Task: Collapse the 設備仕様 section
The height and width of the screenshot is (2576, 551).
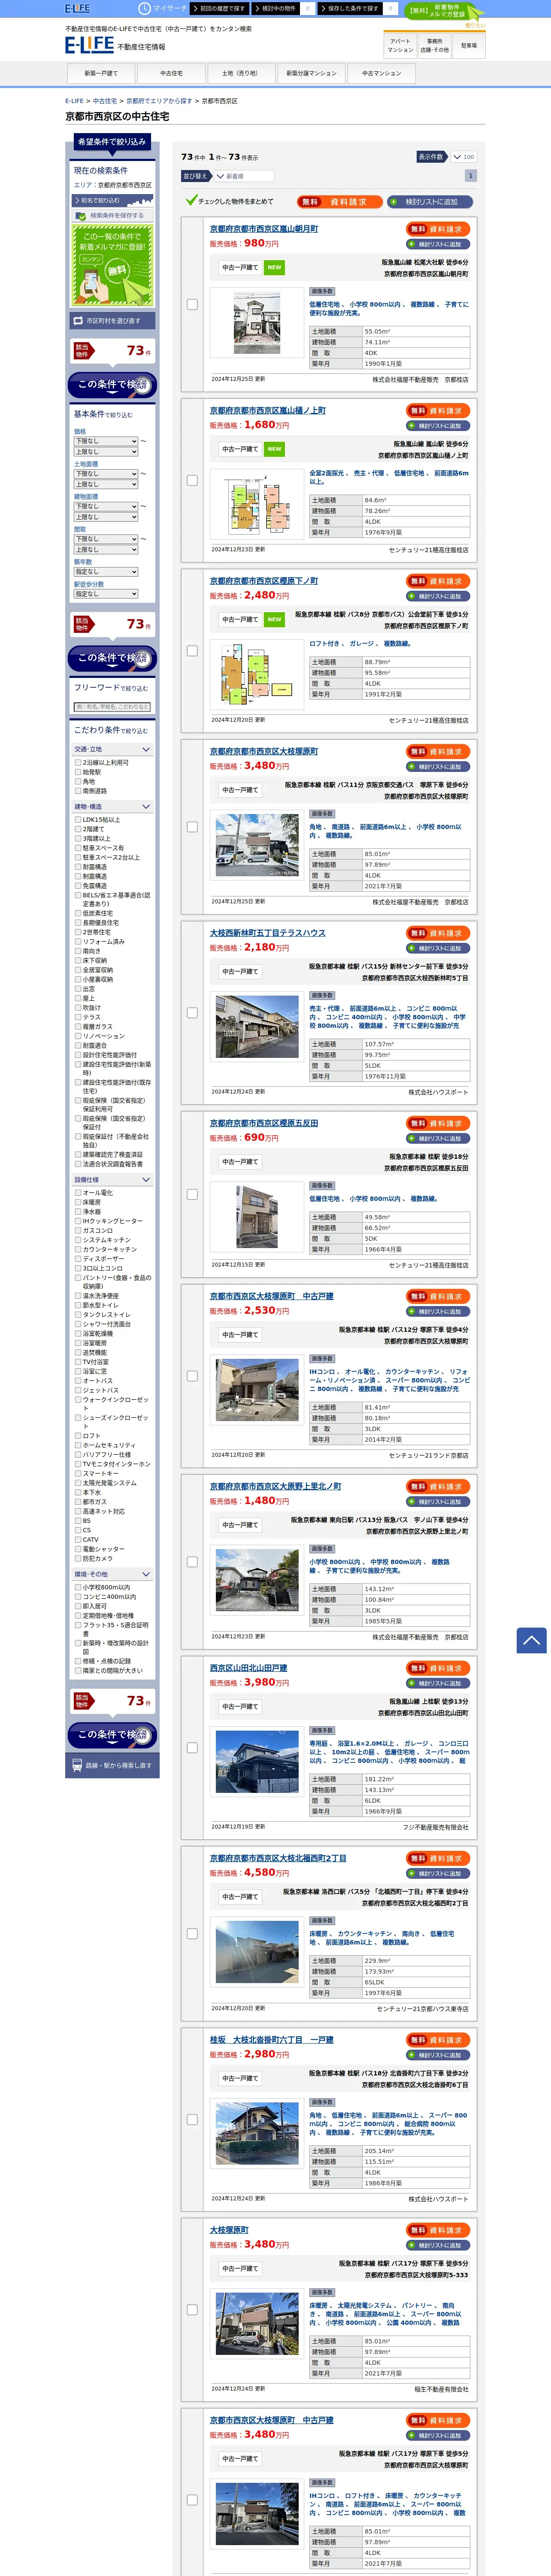Action: point(112,1180)
